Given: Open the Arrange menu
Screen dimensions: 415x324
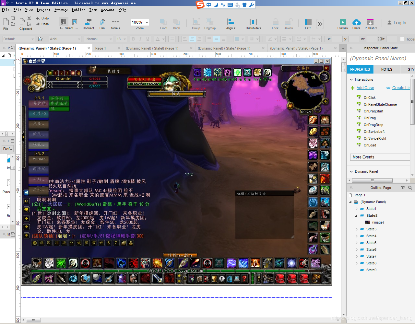Looking at the screenshot, I should (61, 10).
